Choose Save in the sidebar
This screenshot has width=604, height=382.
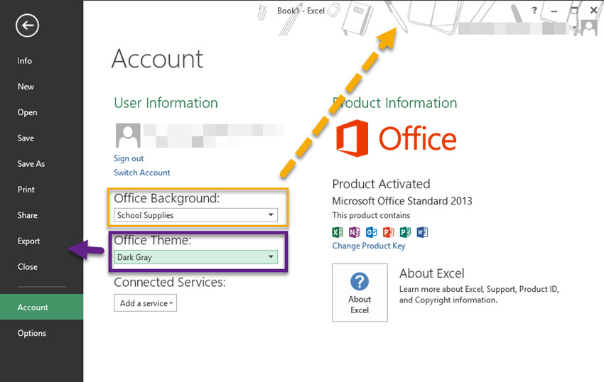[26, 138]
